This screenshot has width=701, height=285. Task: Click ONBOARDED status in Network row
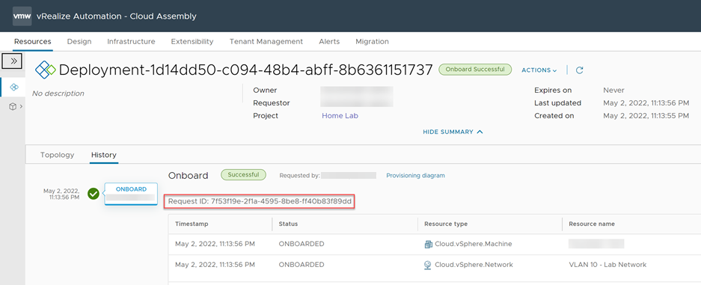point(301,265)
